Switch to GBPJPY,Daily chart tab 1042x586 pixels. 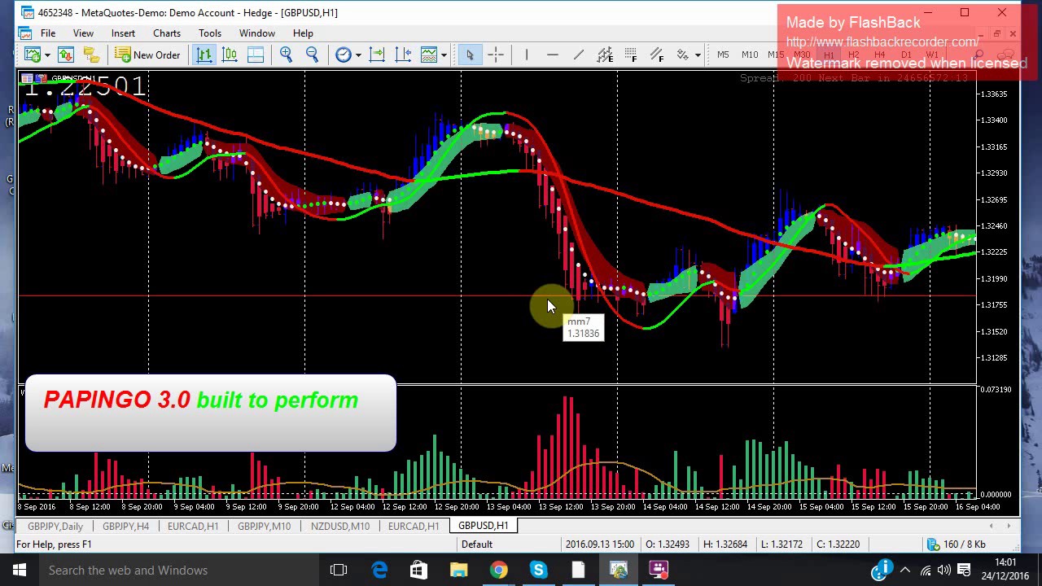tap(55, 526)
